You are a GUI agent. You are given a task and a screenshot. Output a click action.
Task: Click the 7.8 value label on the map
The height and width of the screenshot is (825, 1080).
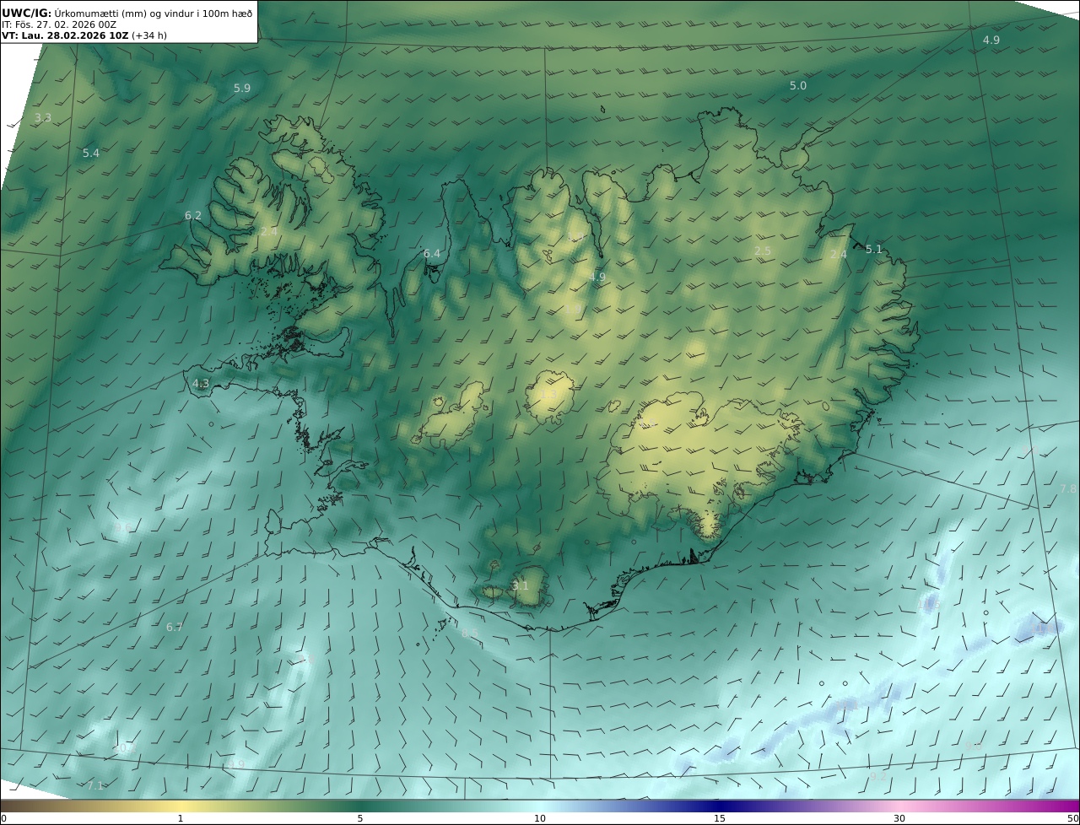(x=1067, y=489)
